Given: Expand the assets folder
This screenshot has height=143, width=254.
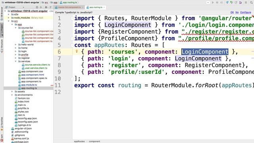Looking at the screenshot, I should (12, 92).
